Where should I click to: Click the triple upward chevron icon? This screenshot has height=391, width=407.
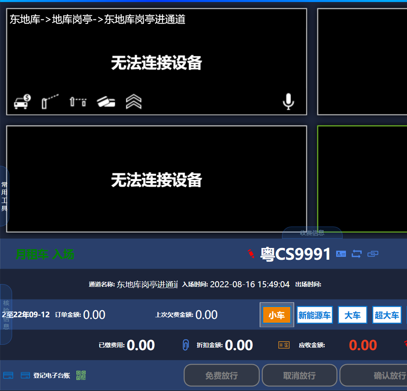tap(134, 102)
